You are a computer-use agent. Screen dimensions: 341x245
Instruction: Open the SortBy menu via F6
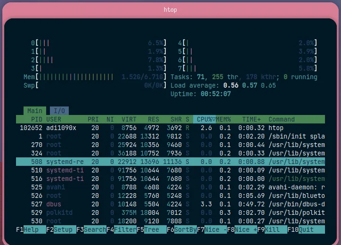click(182, 229)
